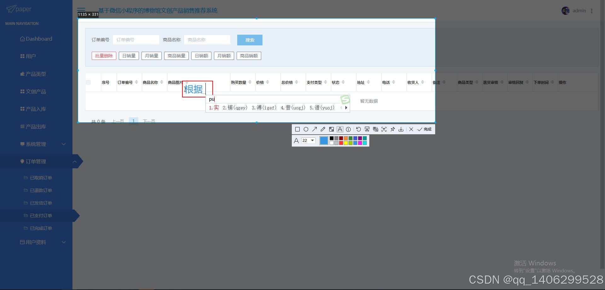Undo the last annotation
The height and width of the screenshot is (290, 605).
(x=359, y=129)
